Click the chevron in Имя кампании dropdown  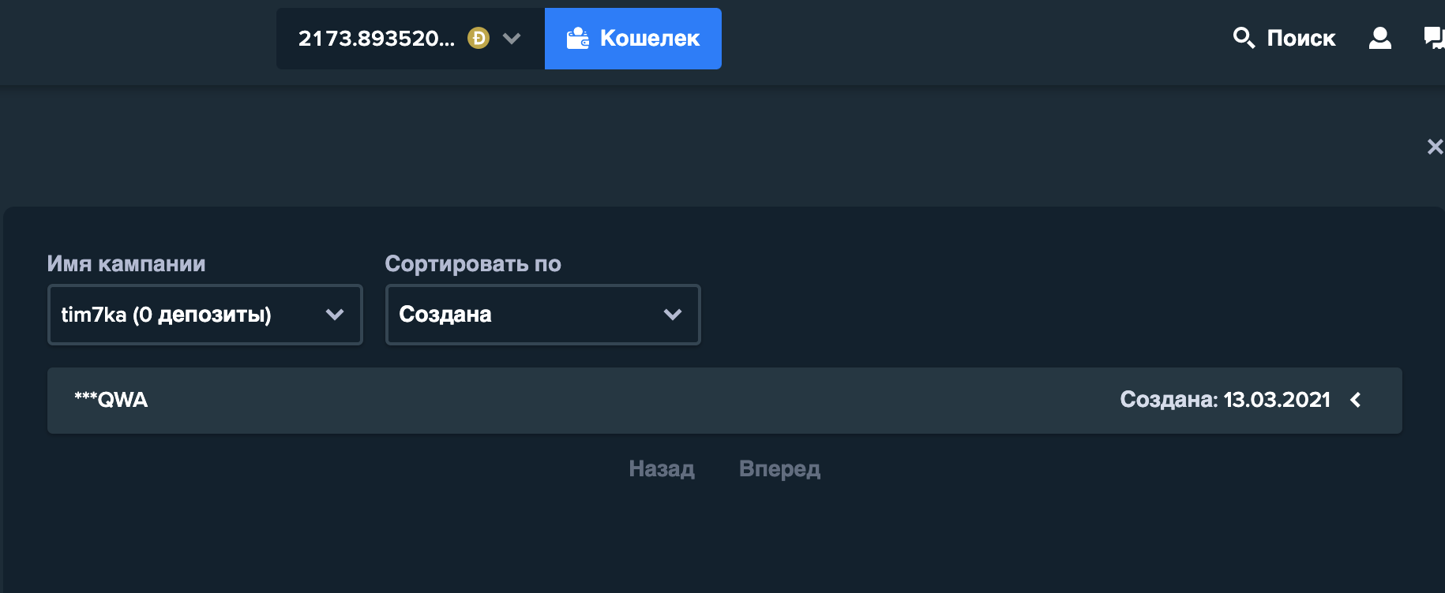click(x=335, y=315)
